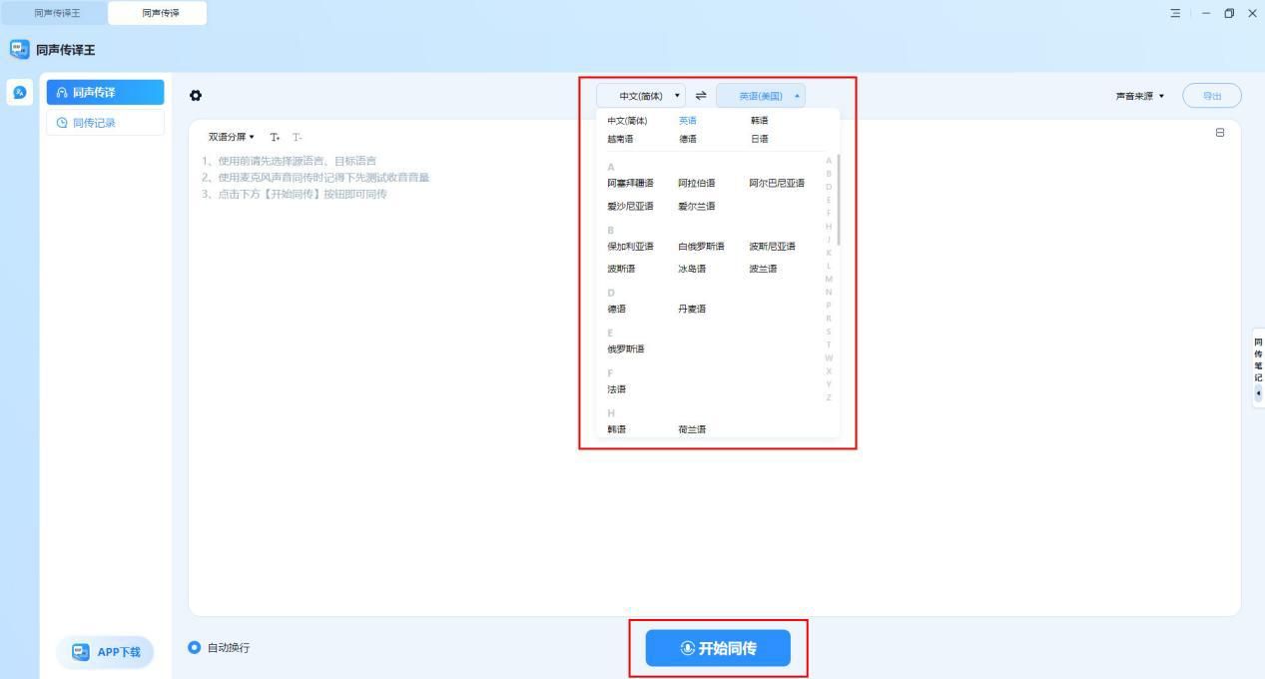
Task: Open the 双语分屏 display mode dropdown
Action: pyautogui.click(x=231, y=137)
